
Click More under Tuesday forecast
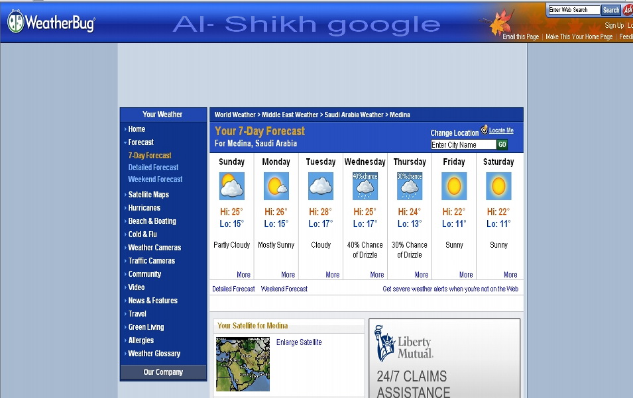point(333,275)
